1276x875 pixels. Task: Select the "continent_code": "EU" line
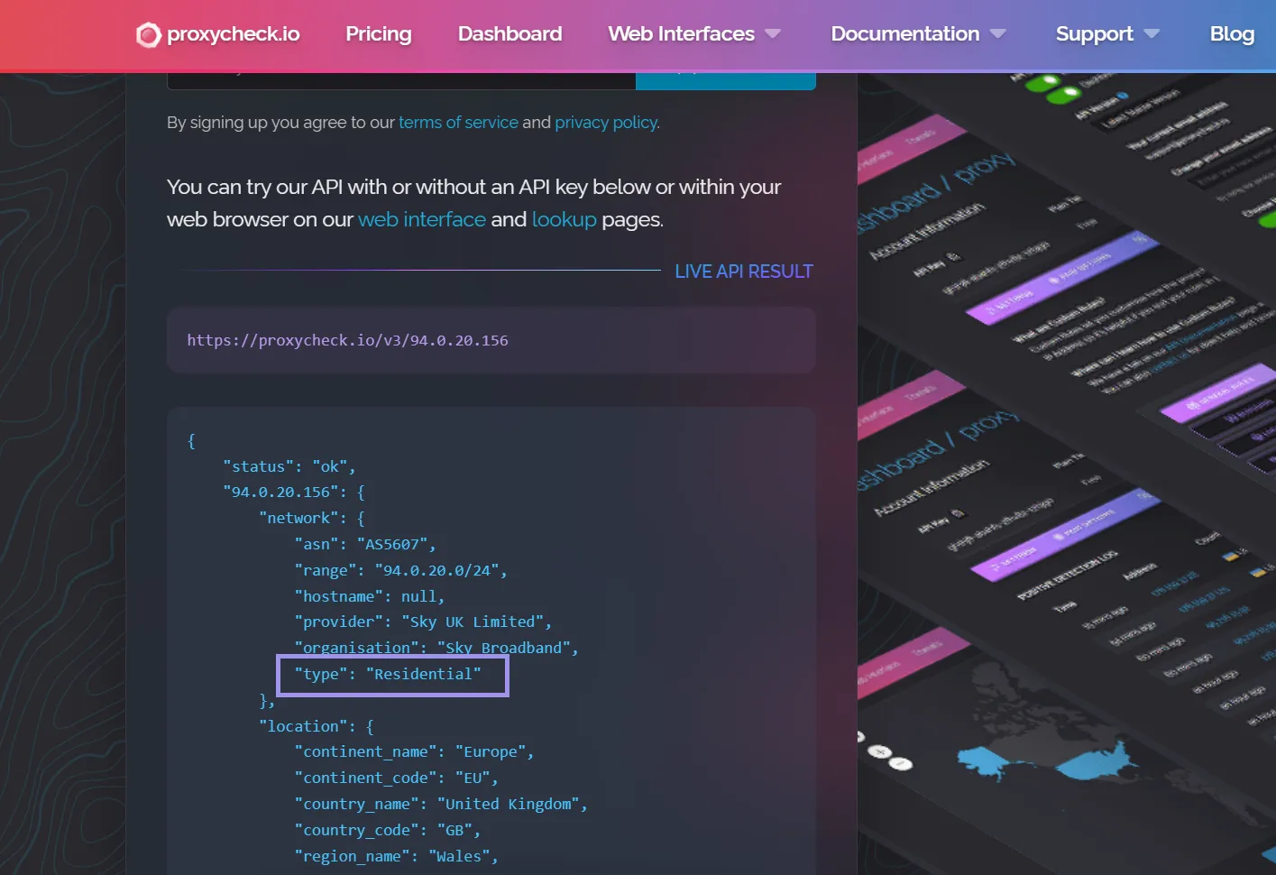[x=396, y=778]
